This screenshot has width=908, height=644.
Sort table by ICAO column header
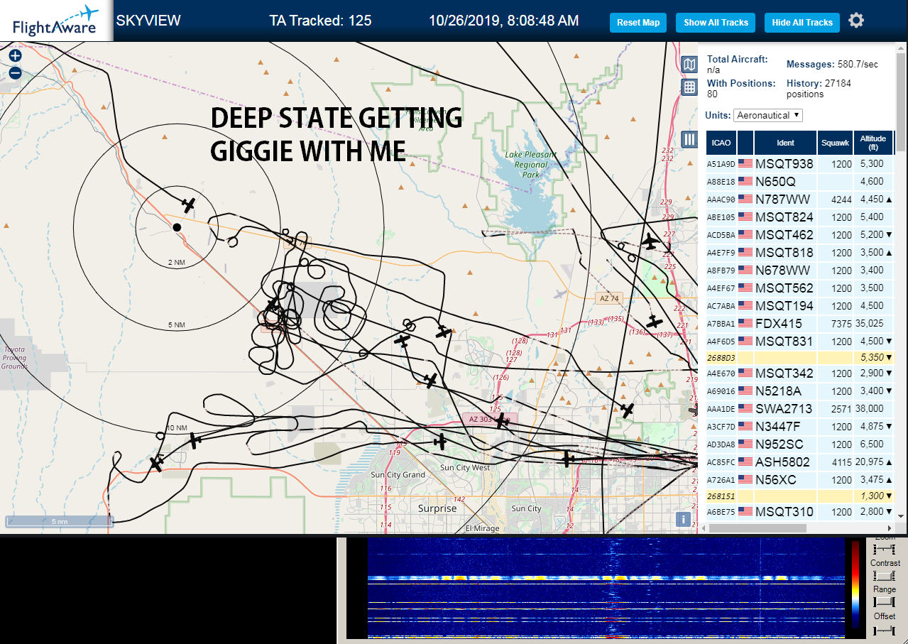point(721,143)
